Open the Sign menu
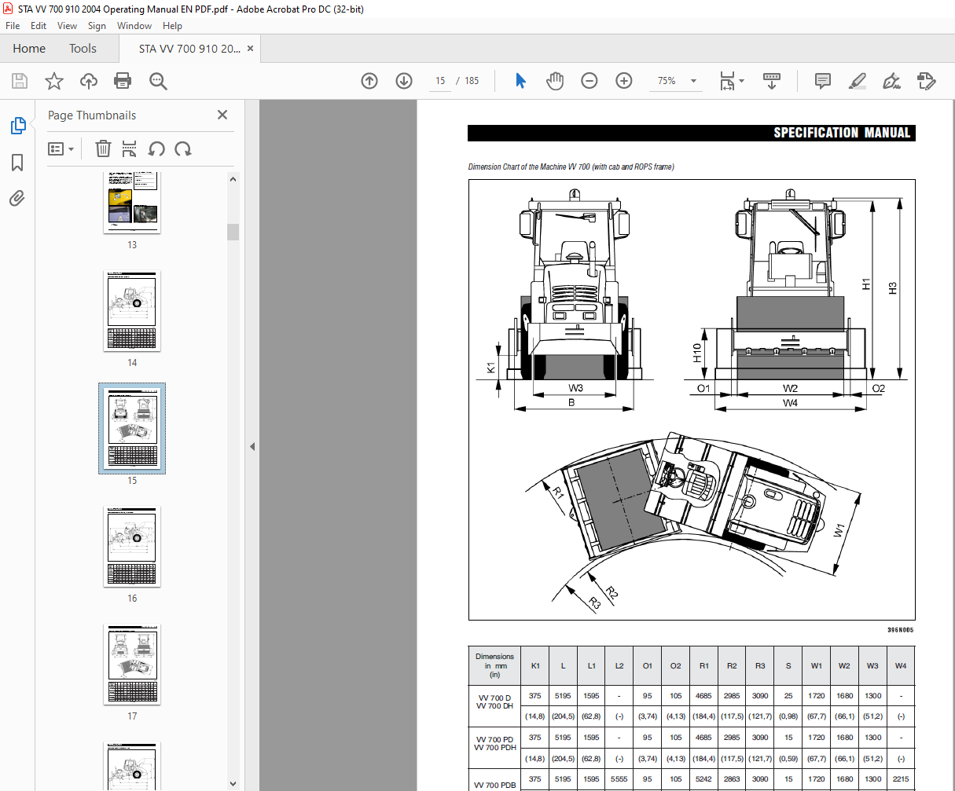The height and width of the screenshot is (791, 955). (97, 26)
